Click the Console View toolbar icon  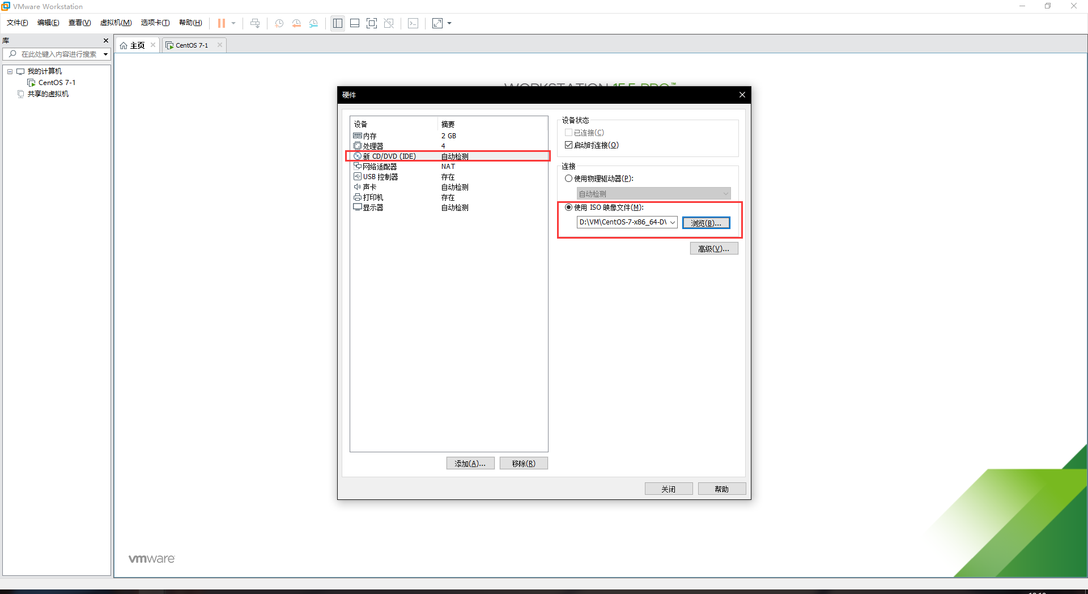pos(413,23)
